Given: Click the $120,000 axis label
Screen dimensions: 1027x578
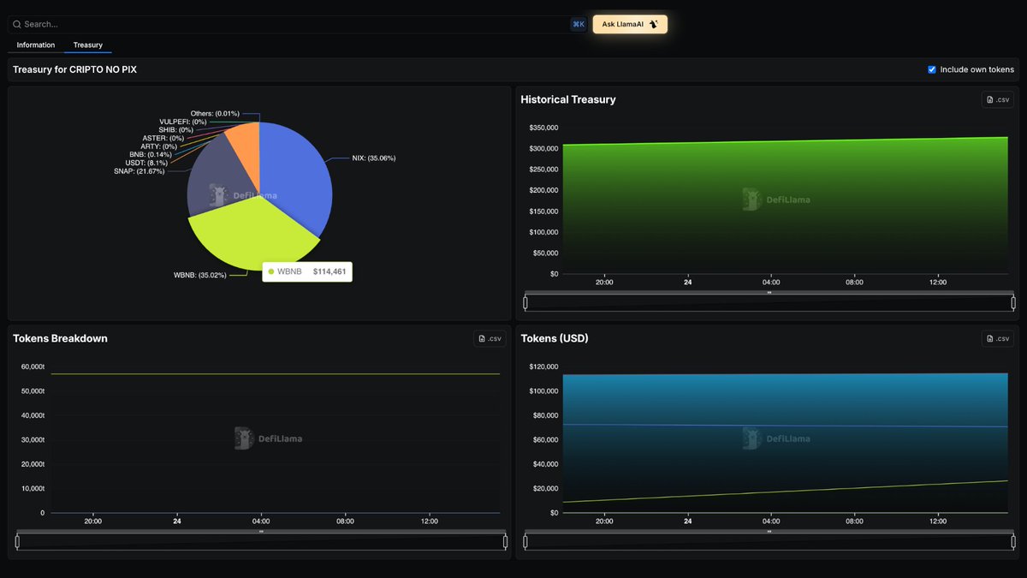Looking at the screenshot, I should (x=543, y=366).
